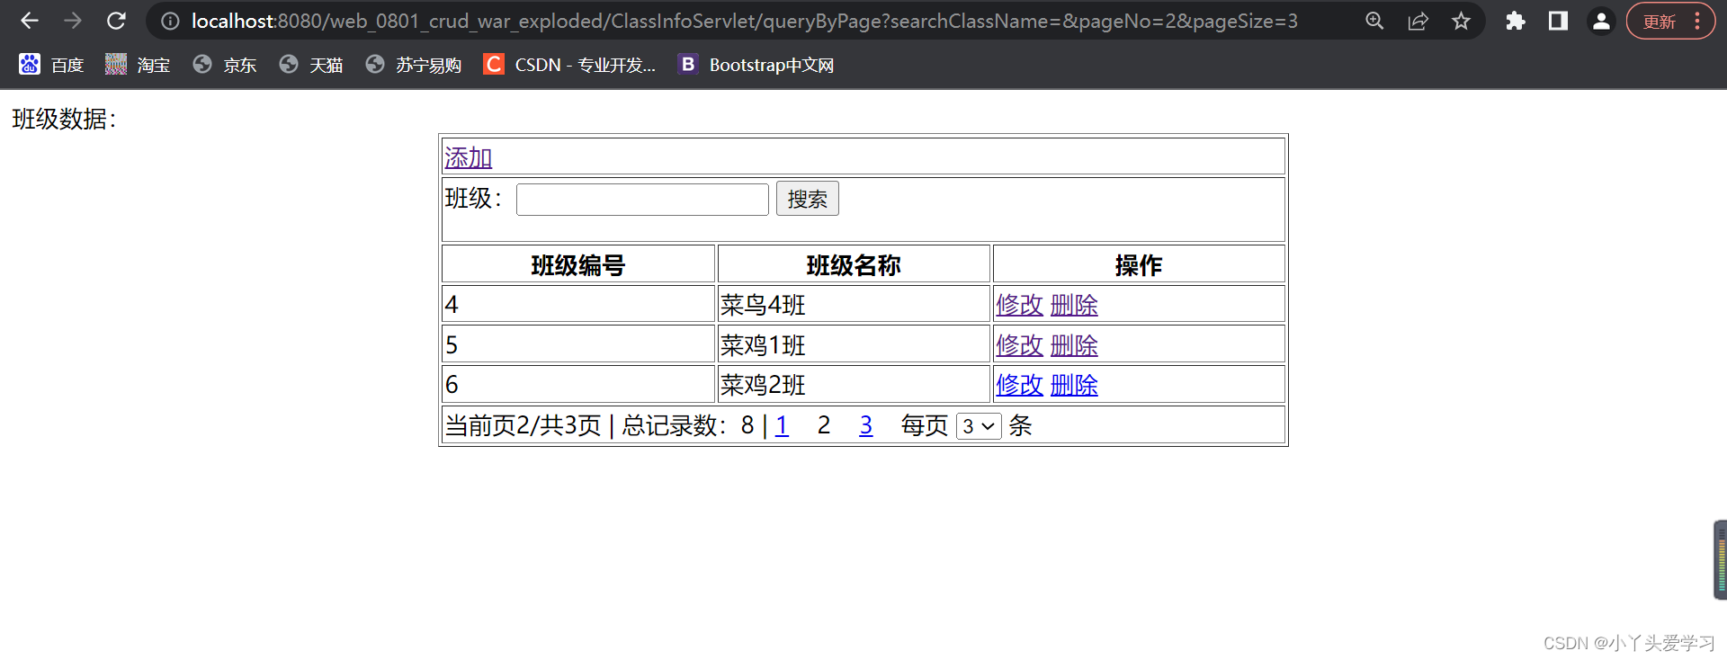Open the Extensions puzzle icon
Screen dimensions: 1727x660
click(x=1515, y=21)
